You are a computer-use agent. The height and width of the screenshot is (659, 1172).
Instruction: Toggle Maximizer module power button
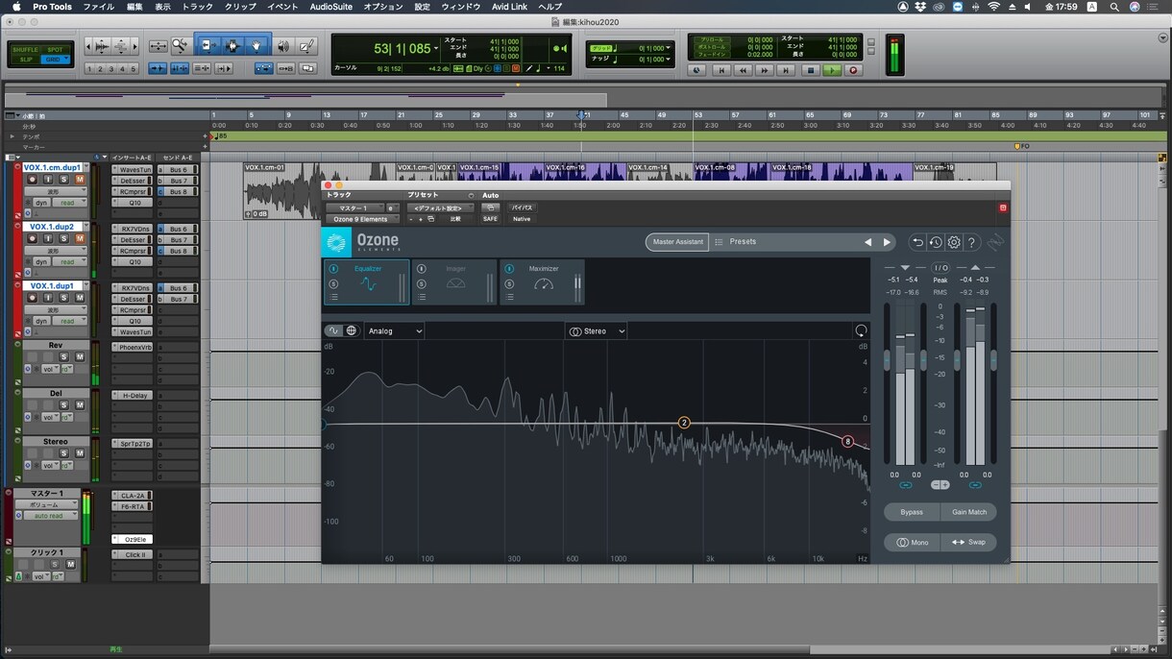coord(508,269)
